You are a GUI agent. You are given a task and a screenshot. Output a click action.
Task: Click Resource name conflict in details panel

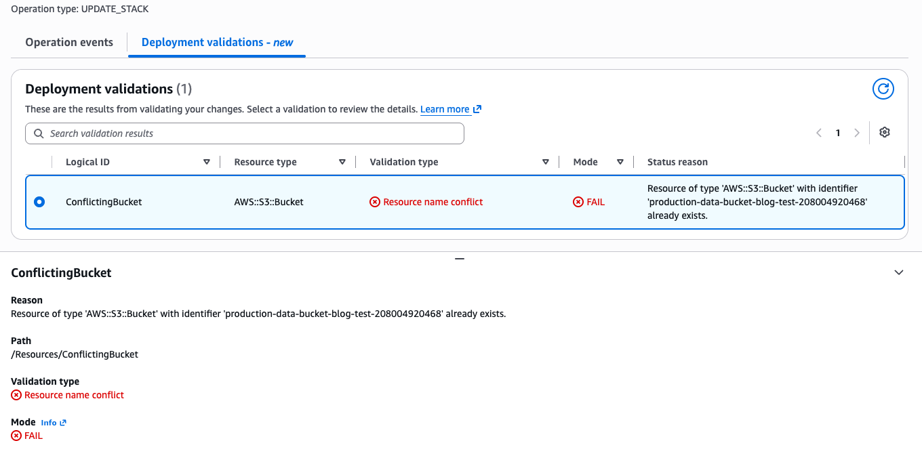(x=68, y=395)
